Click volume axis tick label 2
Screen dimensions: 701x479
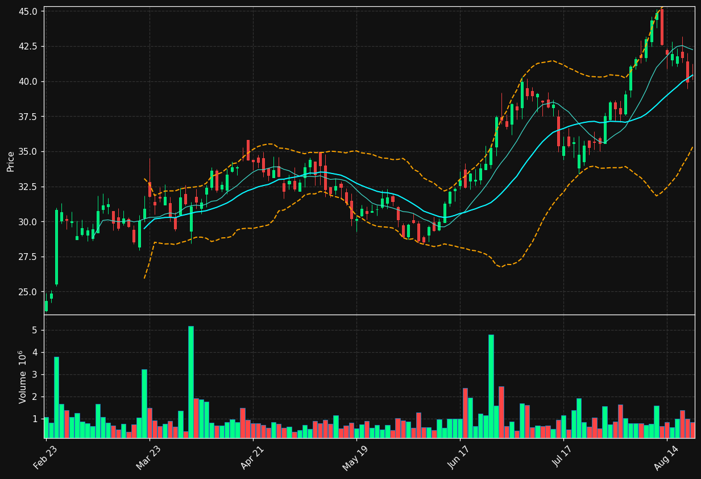coord(35,397)
